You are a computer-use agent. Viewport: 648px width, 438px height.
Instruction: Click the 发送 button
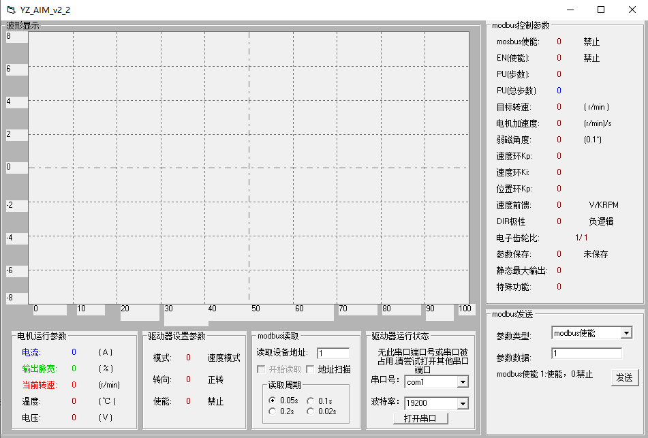coord(624,377)
